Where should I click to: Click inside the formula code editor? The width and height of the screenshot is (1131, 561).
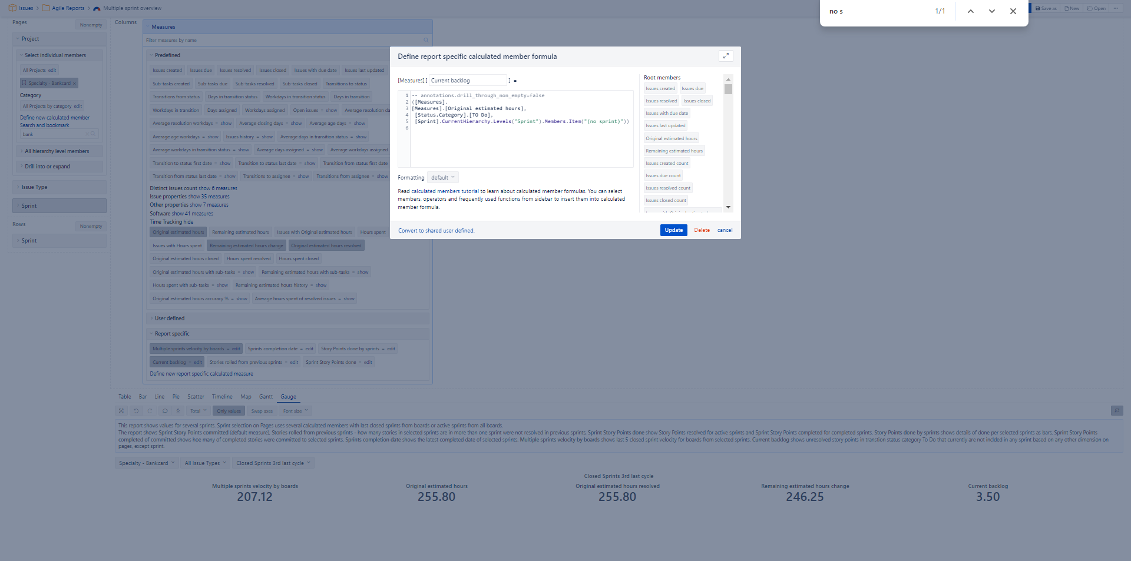click(521, 129)
